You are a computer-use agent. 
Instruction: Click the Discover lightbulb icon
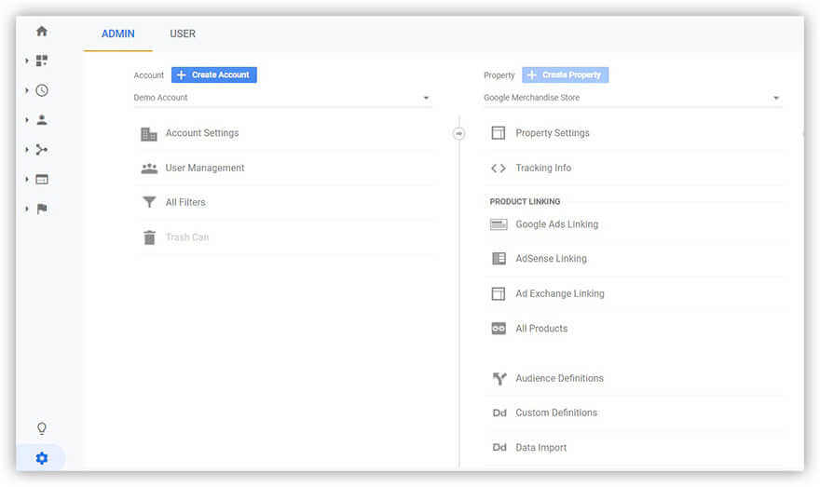41,428
